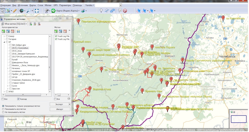
Task: Open the Yandex search provider dropdown
Action: pyautogui.click(x=90, y=5)
